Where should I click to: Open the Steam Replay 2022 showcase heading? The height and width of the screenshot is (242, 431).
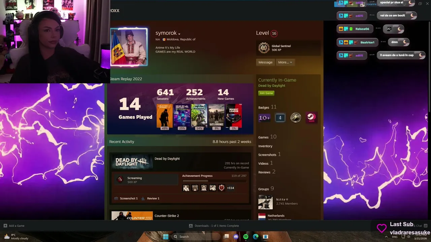(126, 79)
